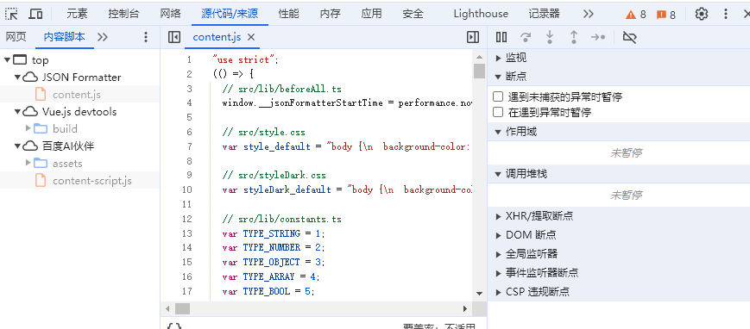This screenshot has height=329, width=750.
Task: Click the top frame window icon
Action: click(20, 59)
